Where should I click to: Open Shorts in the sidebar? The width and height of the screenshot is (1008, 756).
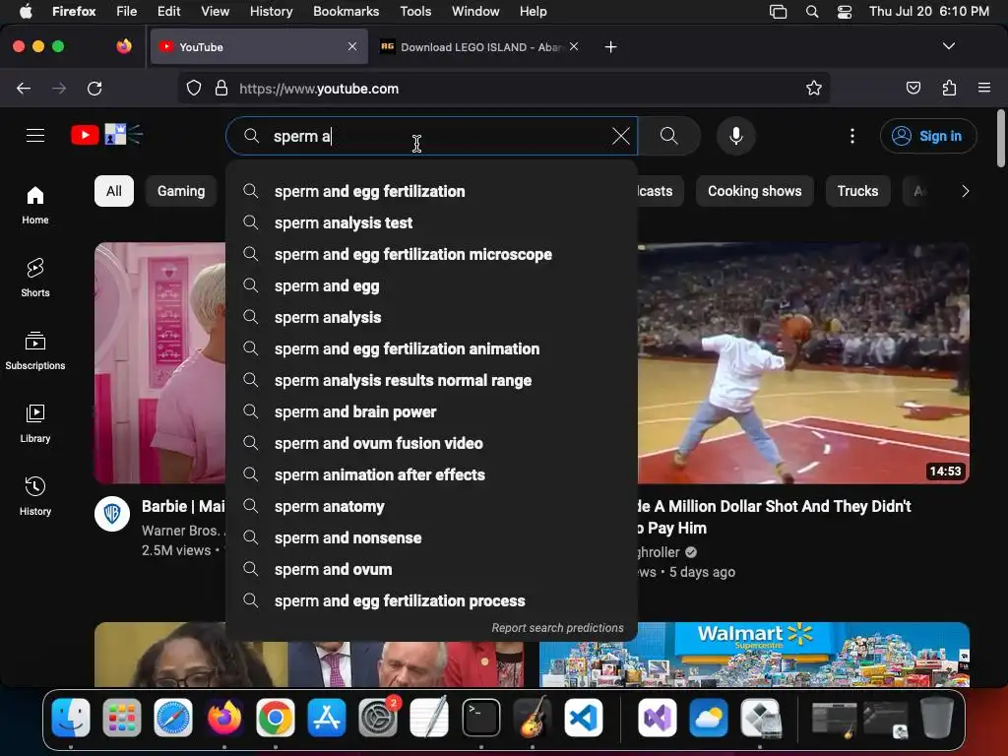[35, 278]
